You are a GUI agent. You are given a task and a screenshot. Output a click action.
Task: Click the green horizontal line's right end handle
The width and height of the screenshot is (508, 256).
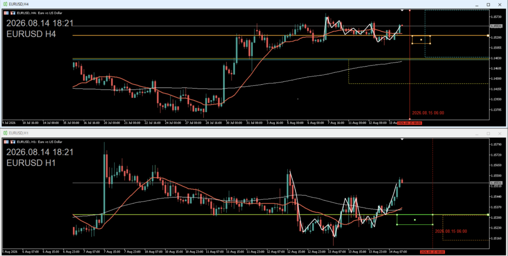coord(488,214)
